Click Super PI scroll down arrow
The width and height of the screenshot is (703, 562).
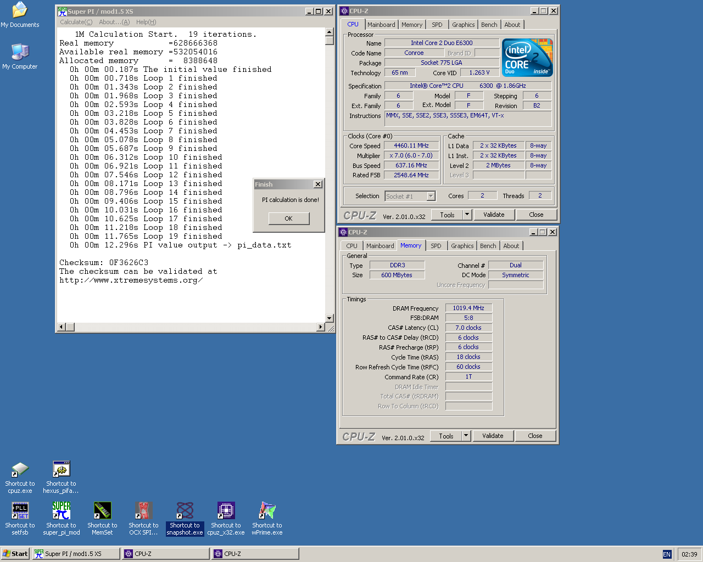pos(330,318)
